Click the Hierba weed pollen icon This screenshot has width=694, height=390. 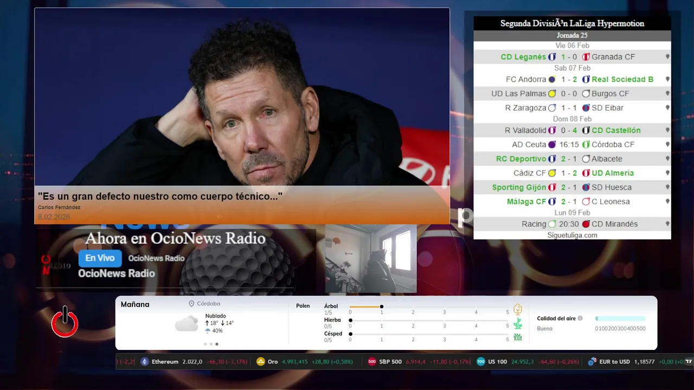click(x=518, y=323)
